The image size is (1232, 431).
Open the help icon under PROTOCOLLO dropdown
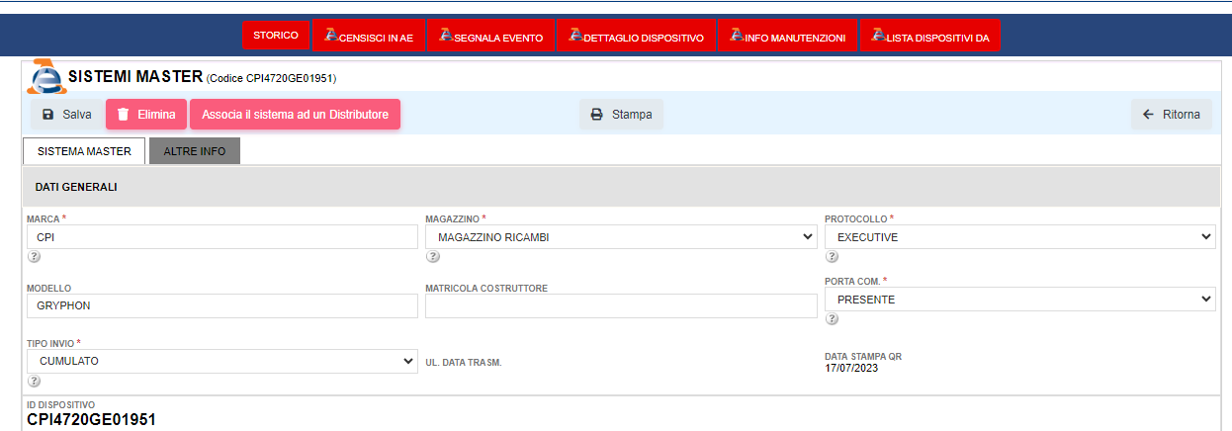(x=832, y=257)
